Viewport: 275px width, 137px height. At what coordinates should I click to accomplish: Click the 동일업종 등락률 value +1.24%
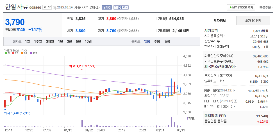[x=263, y=121]
